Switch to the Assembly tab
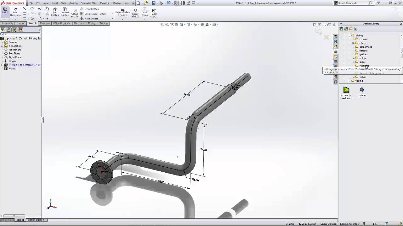 [7, 24]
